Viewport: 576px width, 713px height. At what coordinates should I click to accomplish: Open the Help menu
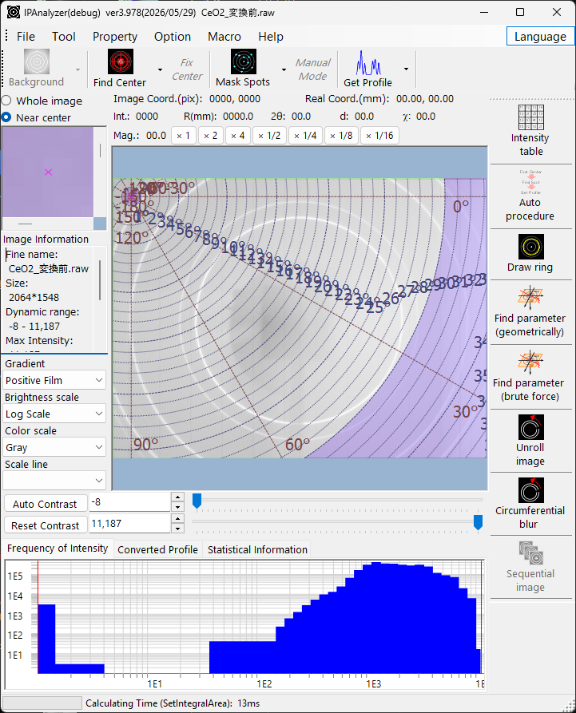coord(271,37)
